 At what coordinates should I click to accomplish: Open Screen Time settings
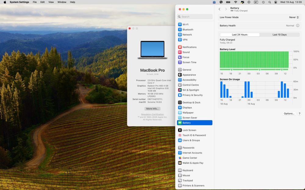pyautogui.click(x=195, y=62)
